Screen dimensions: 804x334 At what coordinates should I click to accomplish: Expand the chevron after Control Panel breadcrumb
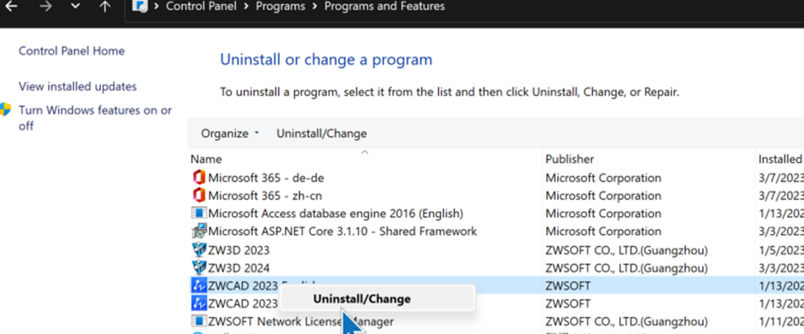tap(246, 6)
